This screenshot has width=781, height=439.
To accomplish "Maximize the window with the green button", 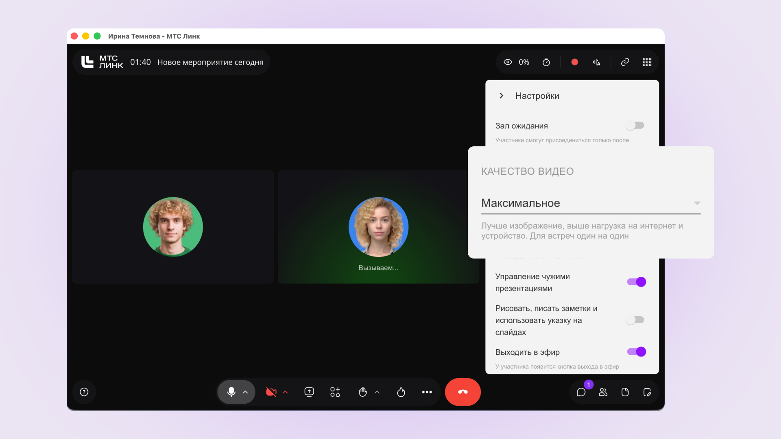I will 97,36.
